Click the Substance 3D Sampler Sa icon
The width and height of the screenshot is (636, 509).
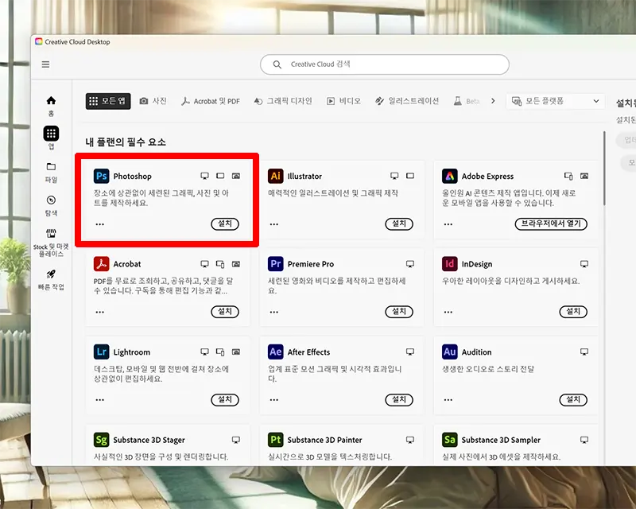point(450,440)
